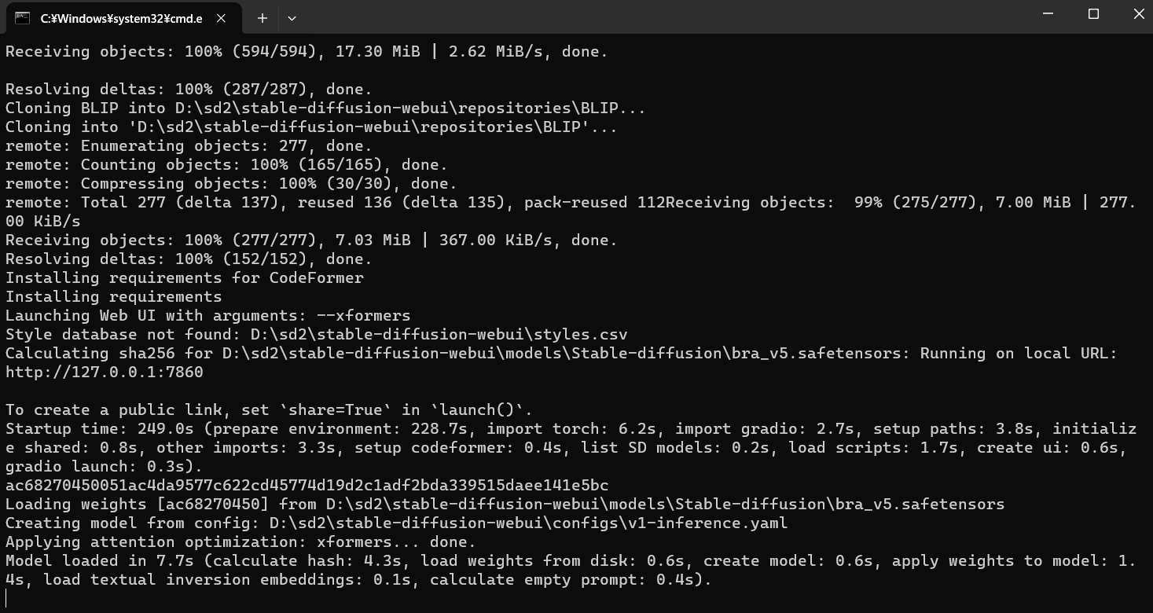The height and width of the screenshot is (613, 1153).
Task: Click the blinking cursor on the last line
Action: tap(6, 598)
